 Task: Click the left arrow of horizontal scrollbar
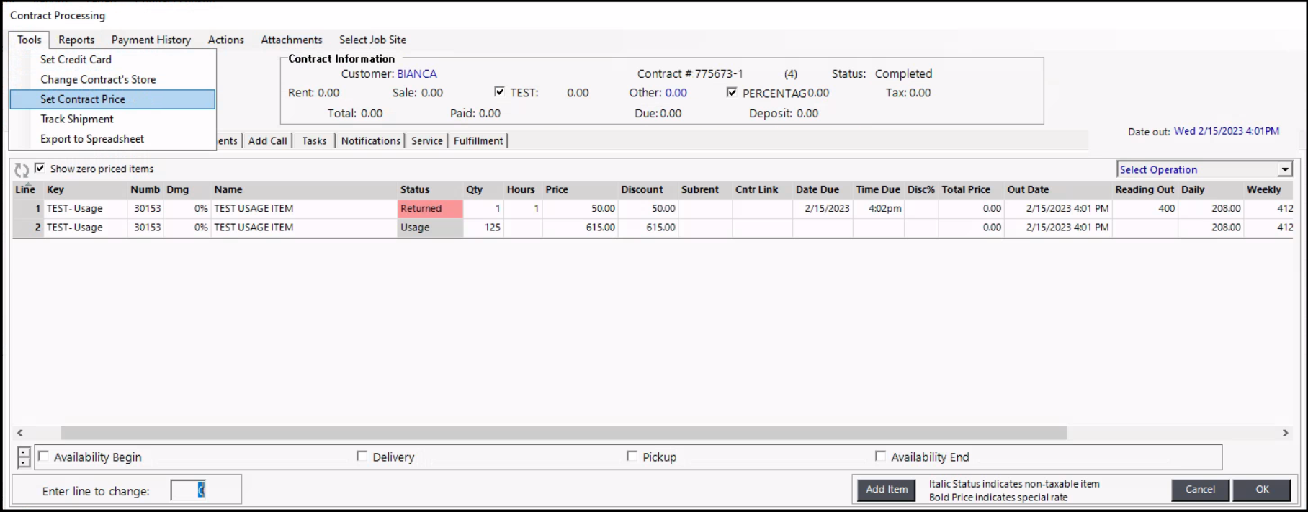(x=20, y=433)
